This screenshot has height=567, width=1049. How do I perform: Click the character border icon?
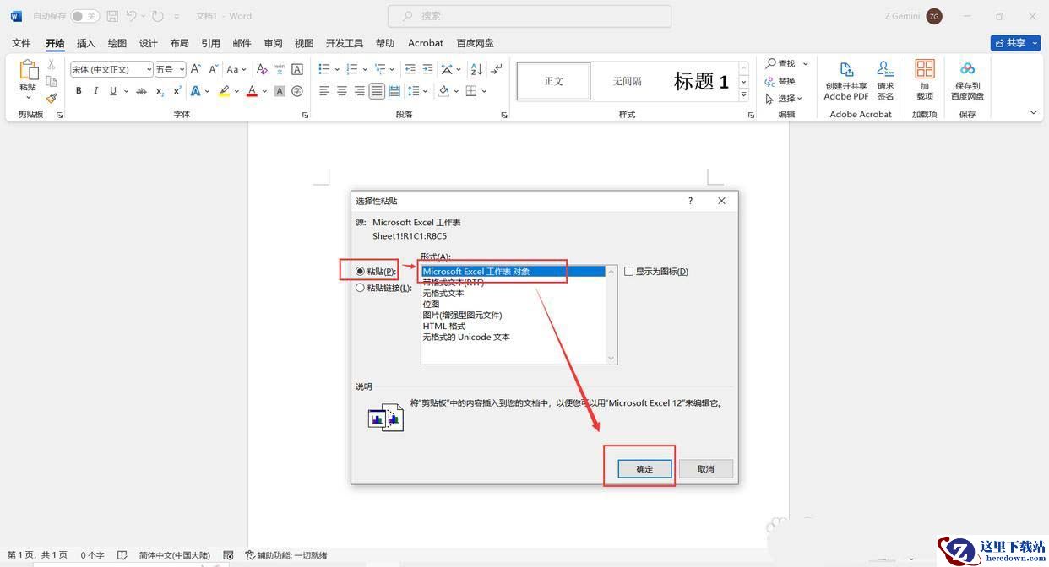pos(297,69)
